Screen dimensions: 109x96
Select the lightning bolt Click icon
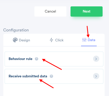[x=51, y=40]
